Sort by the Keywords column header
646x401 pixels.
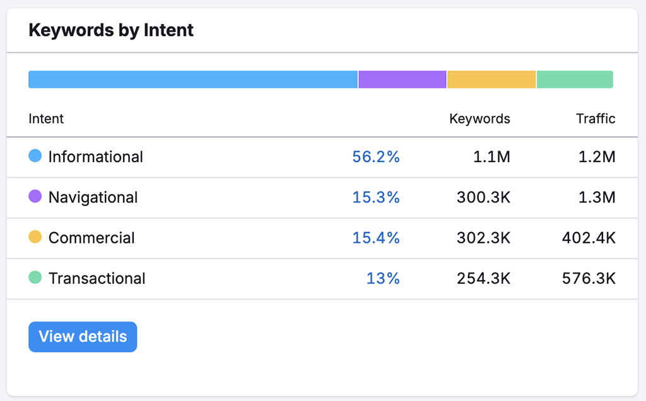click(479, 119)
